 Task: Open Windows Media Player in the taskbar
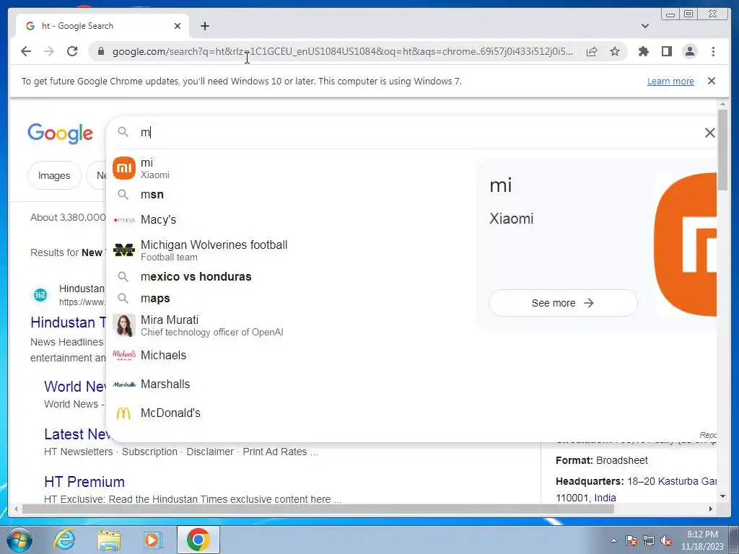152,540
